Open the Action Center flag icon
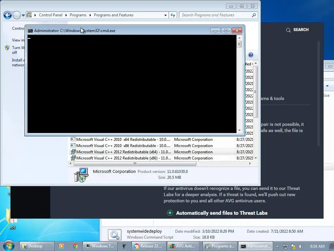The height and width of the screenshot is (251, 334). [x=293, y=246]
